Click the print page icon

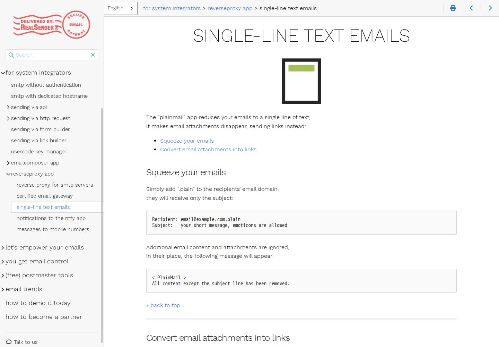click(453, 8)
